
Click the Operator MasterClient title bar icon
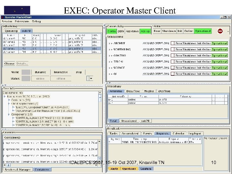pos(3,17)
